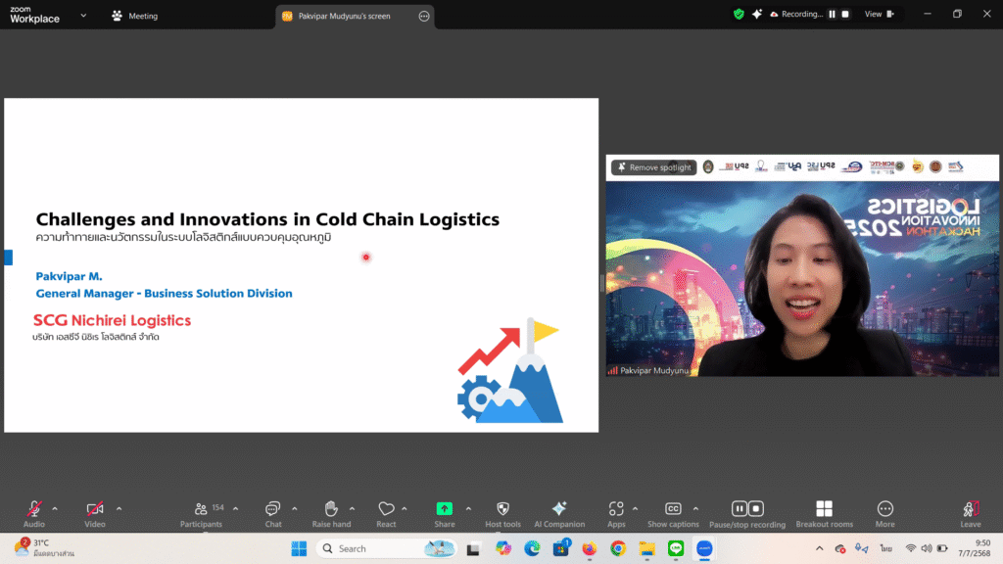Raise hand in the meeting
This screenshot has width=1003, height=564.
pos(331,513)
